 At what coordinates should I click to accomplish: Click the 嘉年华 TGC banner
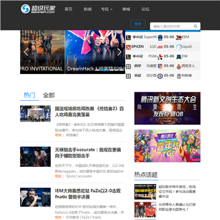coord(167,146)
